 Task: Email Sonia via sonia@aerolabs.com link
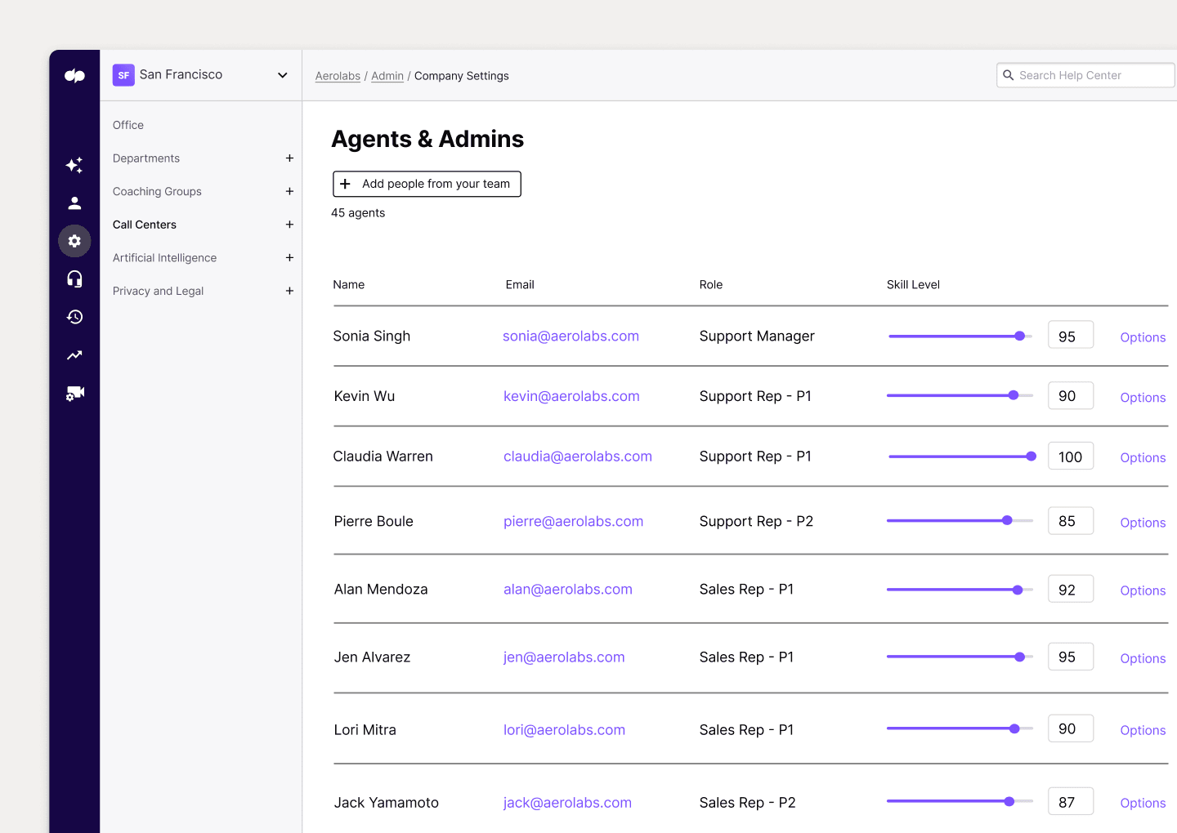point(571,336)
